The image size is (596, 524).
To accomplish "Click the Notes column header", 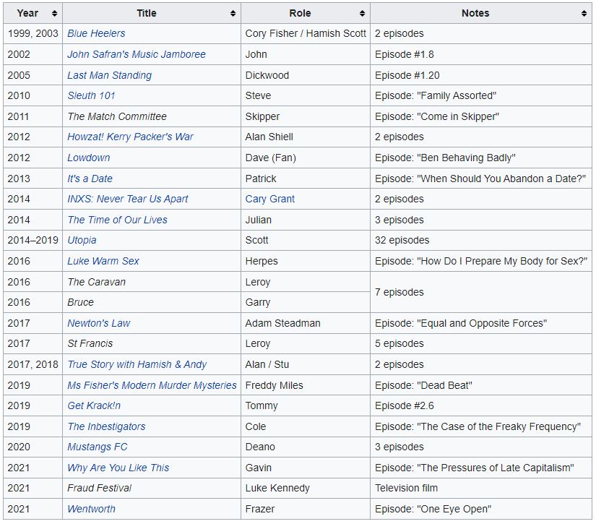I will point(481,13).
